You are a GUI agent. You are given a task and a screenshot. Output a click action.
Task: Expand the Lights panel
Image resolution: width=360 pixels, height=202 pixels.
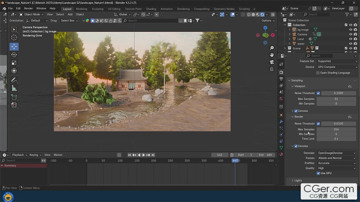click(x=298, y=180)
